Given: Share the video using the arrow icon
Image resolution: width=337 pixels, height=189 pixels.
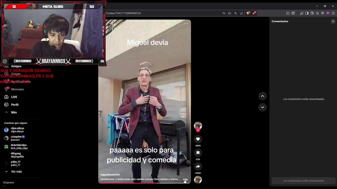Looking at the screenshot, I should click(198, 166).
